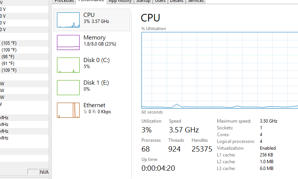298x179 pixels.
Task: Select the (98 °F) temperature row
Action: click(x=8, y=57)
